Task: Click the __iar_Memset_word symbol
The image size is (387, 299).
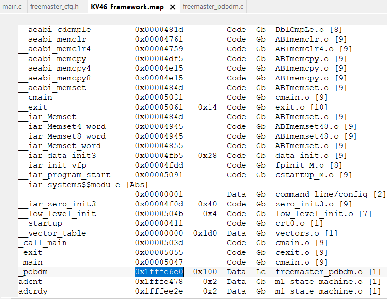Action: coord(60,146)
